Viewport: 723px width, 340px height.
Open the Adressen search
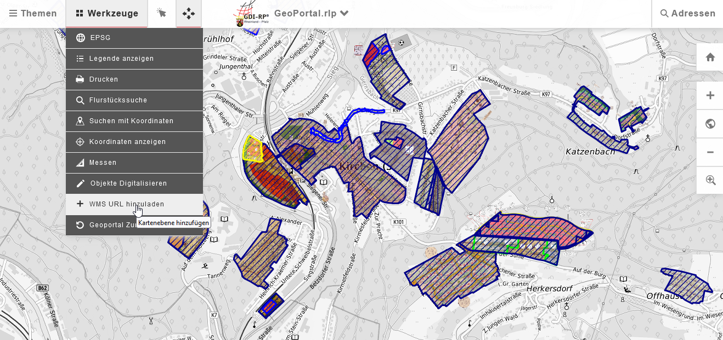pos(687,13)
